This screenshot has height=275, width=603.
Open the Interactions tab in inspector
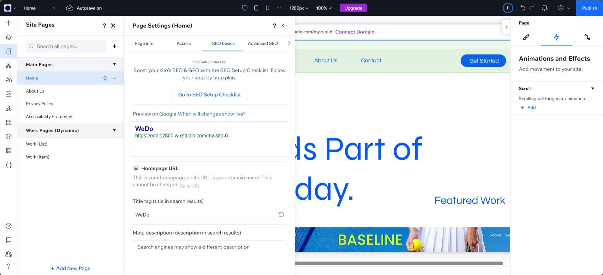click(x=587, y=37)
